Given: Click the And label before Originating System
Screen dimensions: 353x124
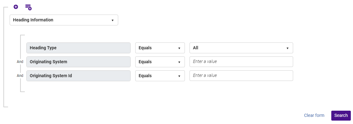Looking at the screenshot, I should click(x=20, y=62).
